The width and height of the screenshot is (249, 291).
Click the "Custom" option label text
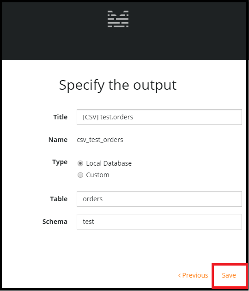point(97,175)
